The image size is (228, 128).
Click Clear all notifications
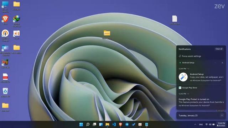pos(219,49)
